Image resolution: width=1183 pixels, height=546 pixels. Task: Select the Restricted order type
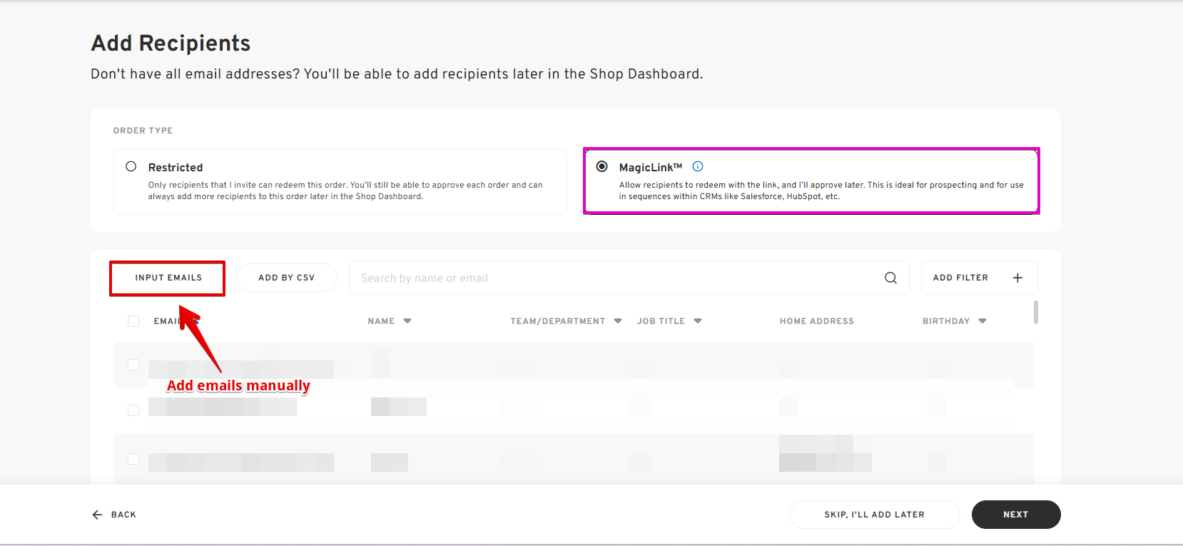[131, 166]
